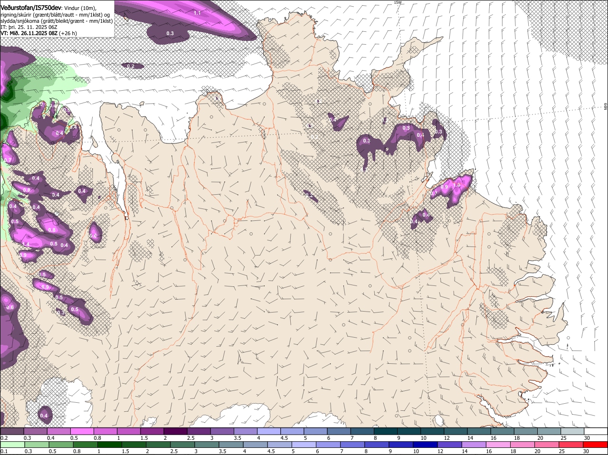Upper legend swatch between 18 and 20
608x455 pixels.
(x=526, y=431)
